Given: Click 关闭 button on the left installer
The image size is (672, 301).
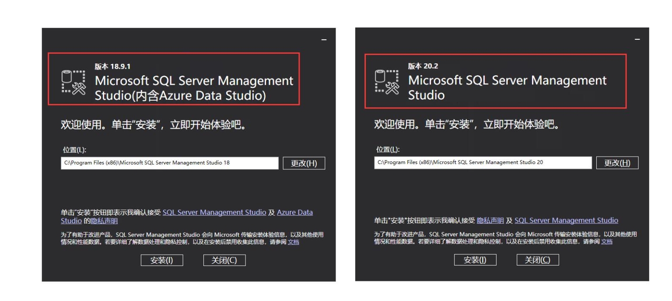Looking at the screenshot, I should point(224,260).
